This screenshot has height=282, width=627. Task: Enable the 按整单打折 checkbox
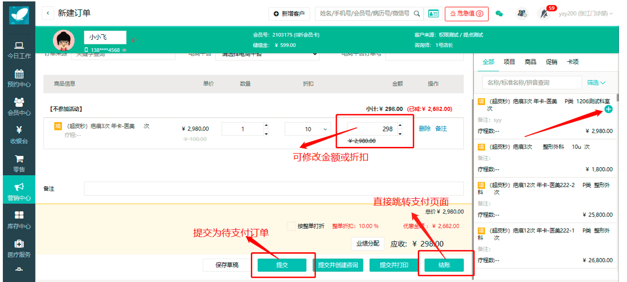[291, 226]
